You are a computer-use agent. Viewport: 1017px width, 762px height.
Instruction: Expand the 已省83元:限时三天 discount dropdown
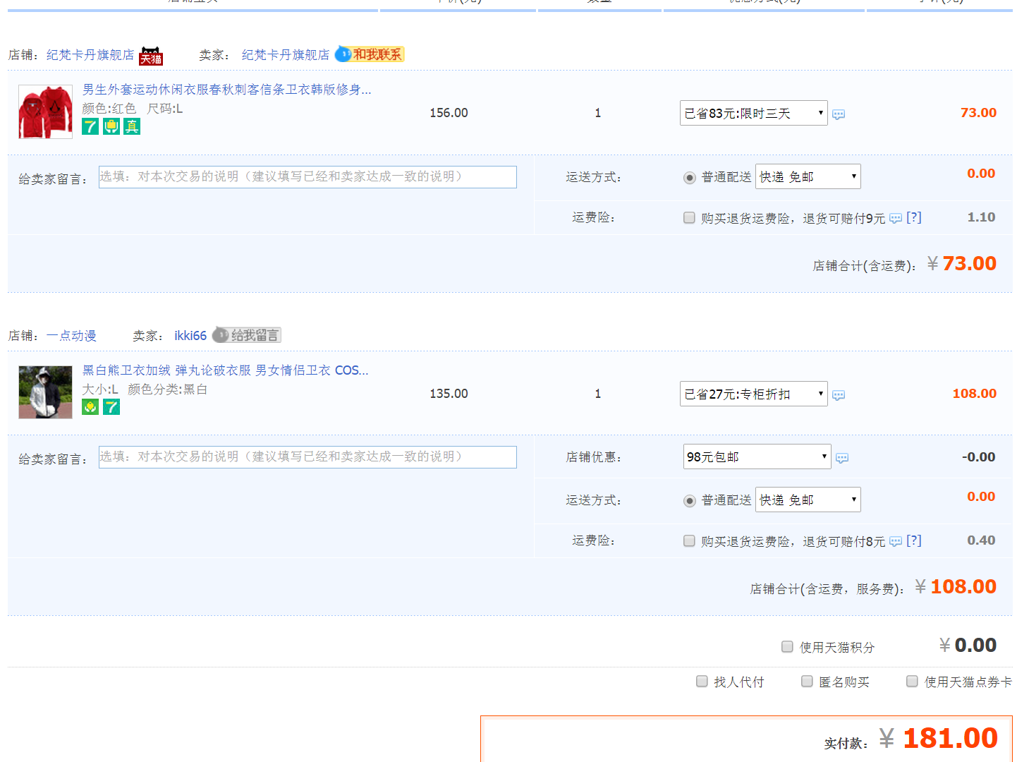(753, 113)
